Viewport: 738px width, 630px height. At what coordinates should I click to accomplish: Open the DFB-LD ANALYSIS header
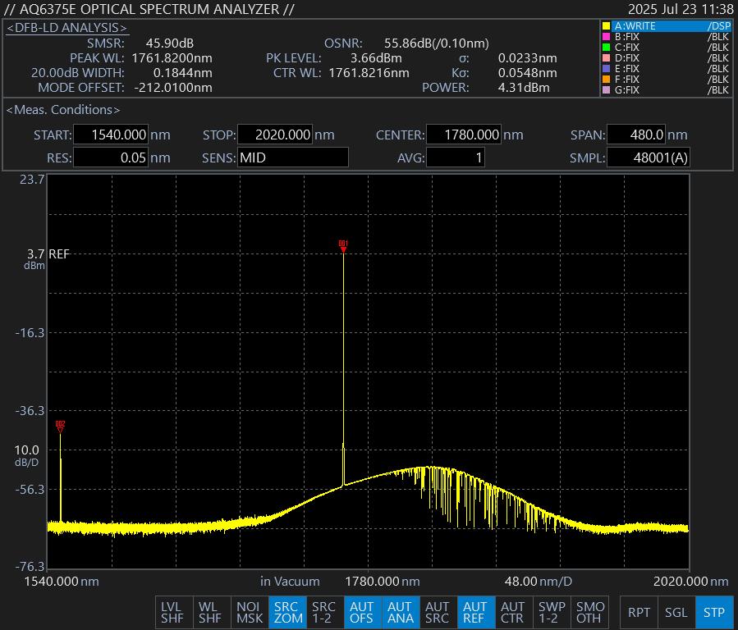[66, 28]
